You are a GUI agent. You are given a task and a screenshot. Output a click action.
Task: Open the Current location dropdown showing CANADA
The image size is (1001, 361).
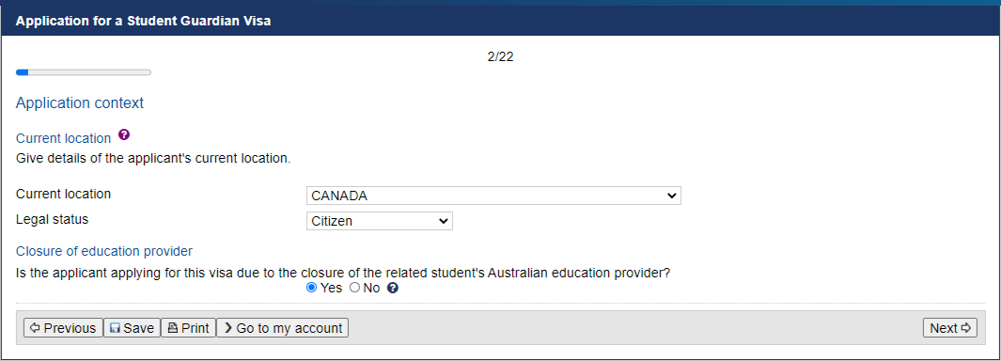493,196
